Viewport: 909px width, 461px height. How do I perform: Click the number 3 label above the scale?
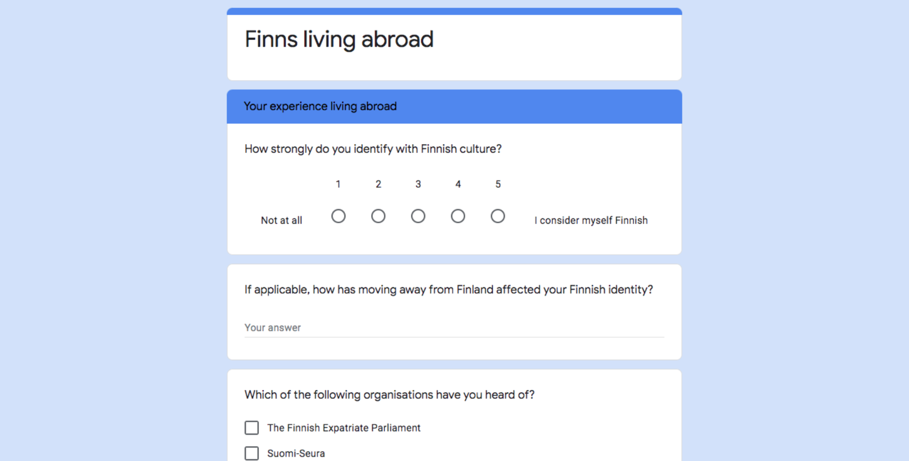tap(418, 184)
